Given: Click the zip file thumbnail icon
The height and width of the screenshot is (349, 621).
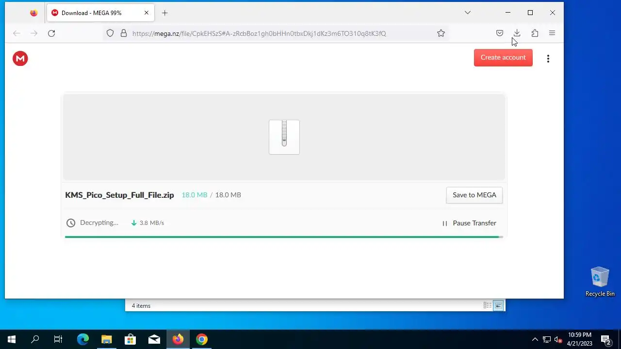Looking at the screenshot, I should (x=284, y=137).
